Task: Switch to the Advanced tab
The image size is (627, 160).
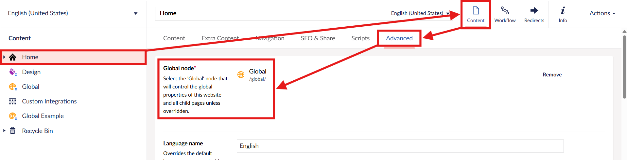Action: 399,38
